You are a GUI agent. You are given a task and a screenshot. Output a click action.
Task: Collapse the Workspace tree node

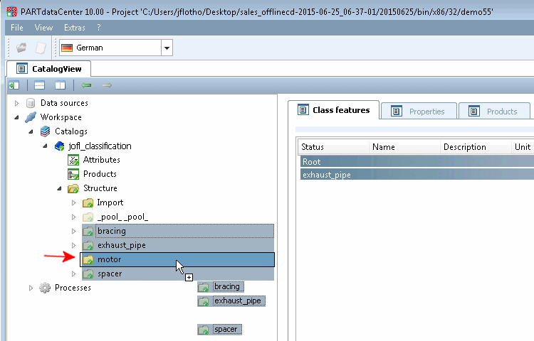16,117
